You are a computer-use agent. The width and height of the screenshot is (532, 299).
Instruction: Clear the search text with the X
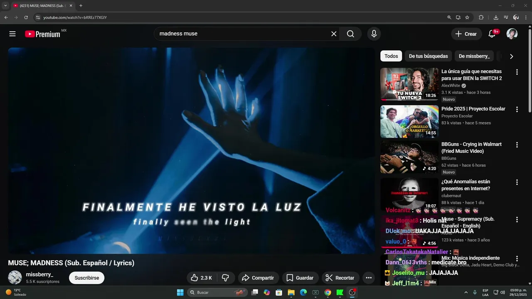[x=334, y=34]
